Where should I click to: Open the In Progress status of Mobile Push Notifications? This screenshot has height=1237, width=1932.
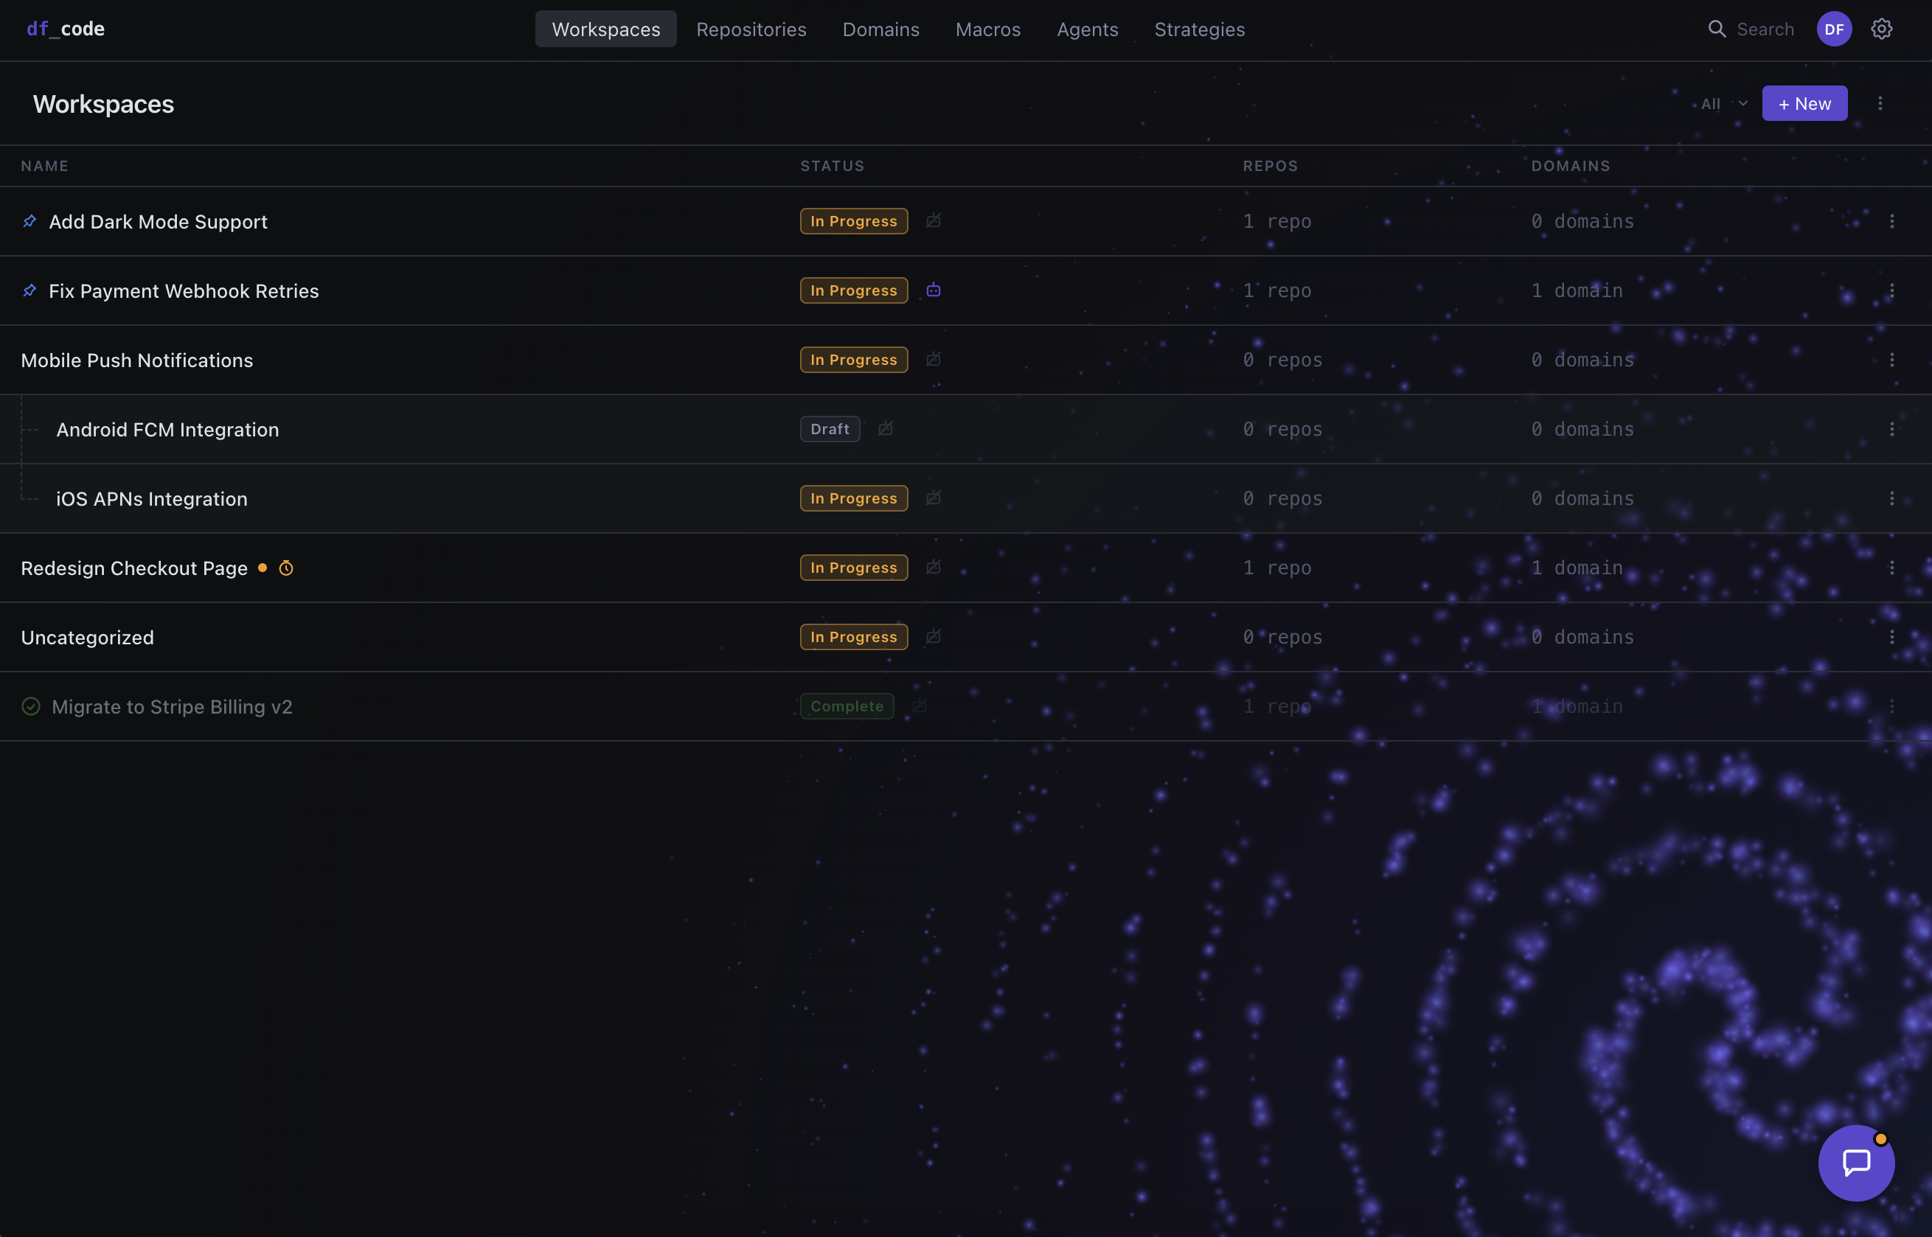coord(854,359)
